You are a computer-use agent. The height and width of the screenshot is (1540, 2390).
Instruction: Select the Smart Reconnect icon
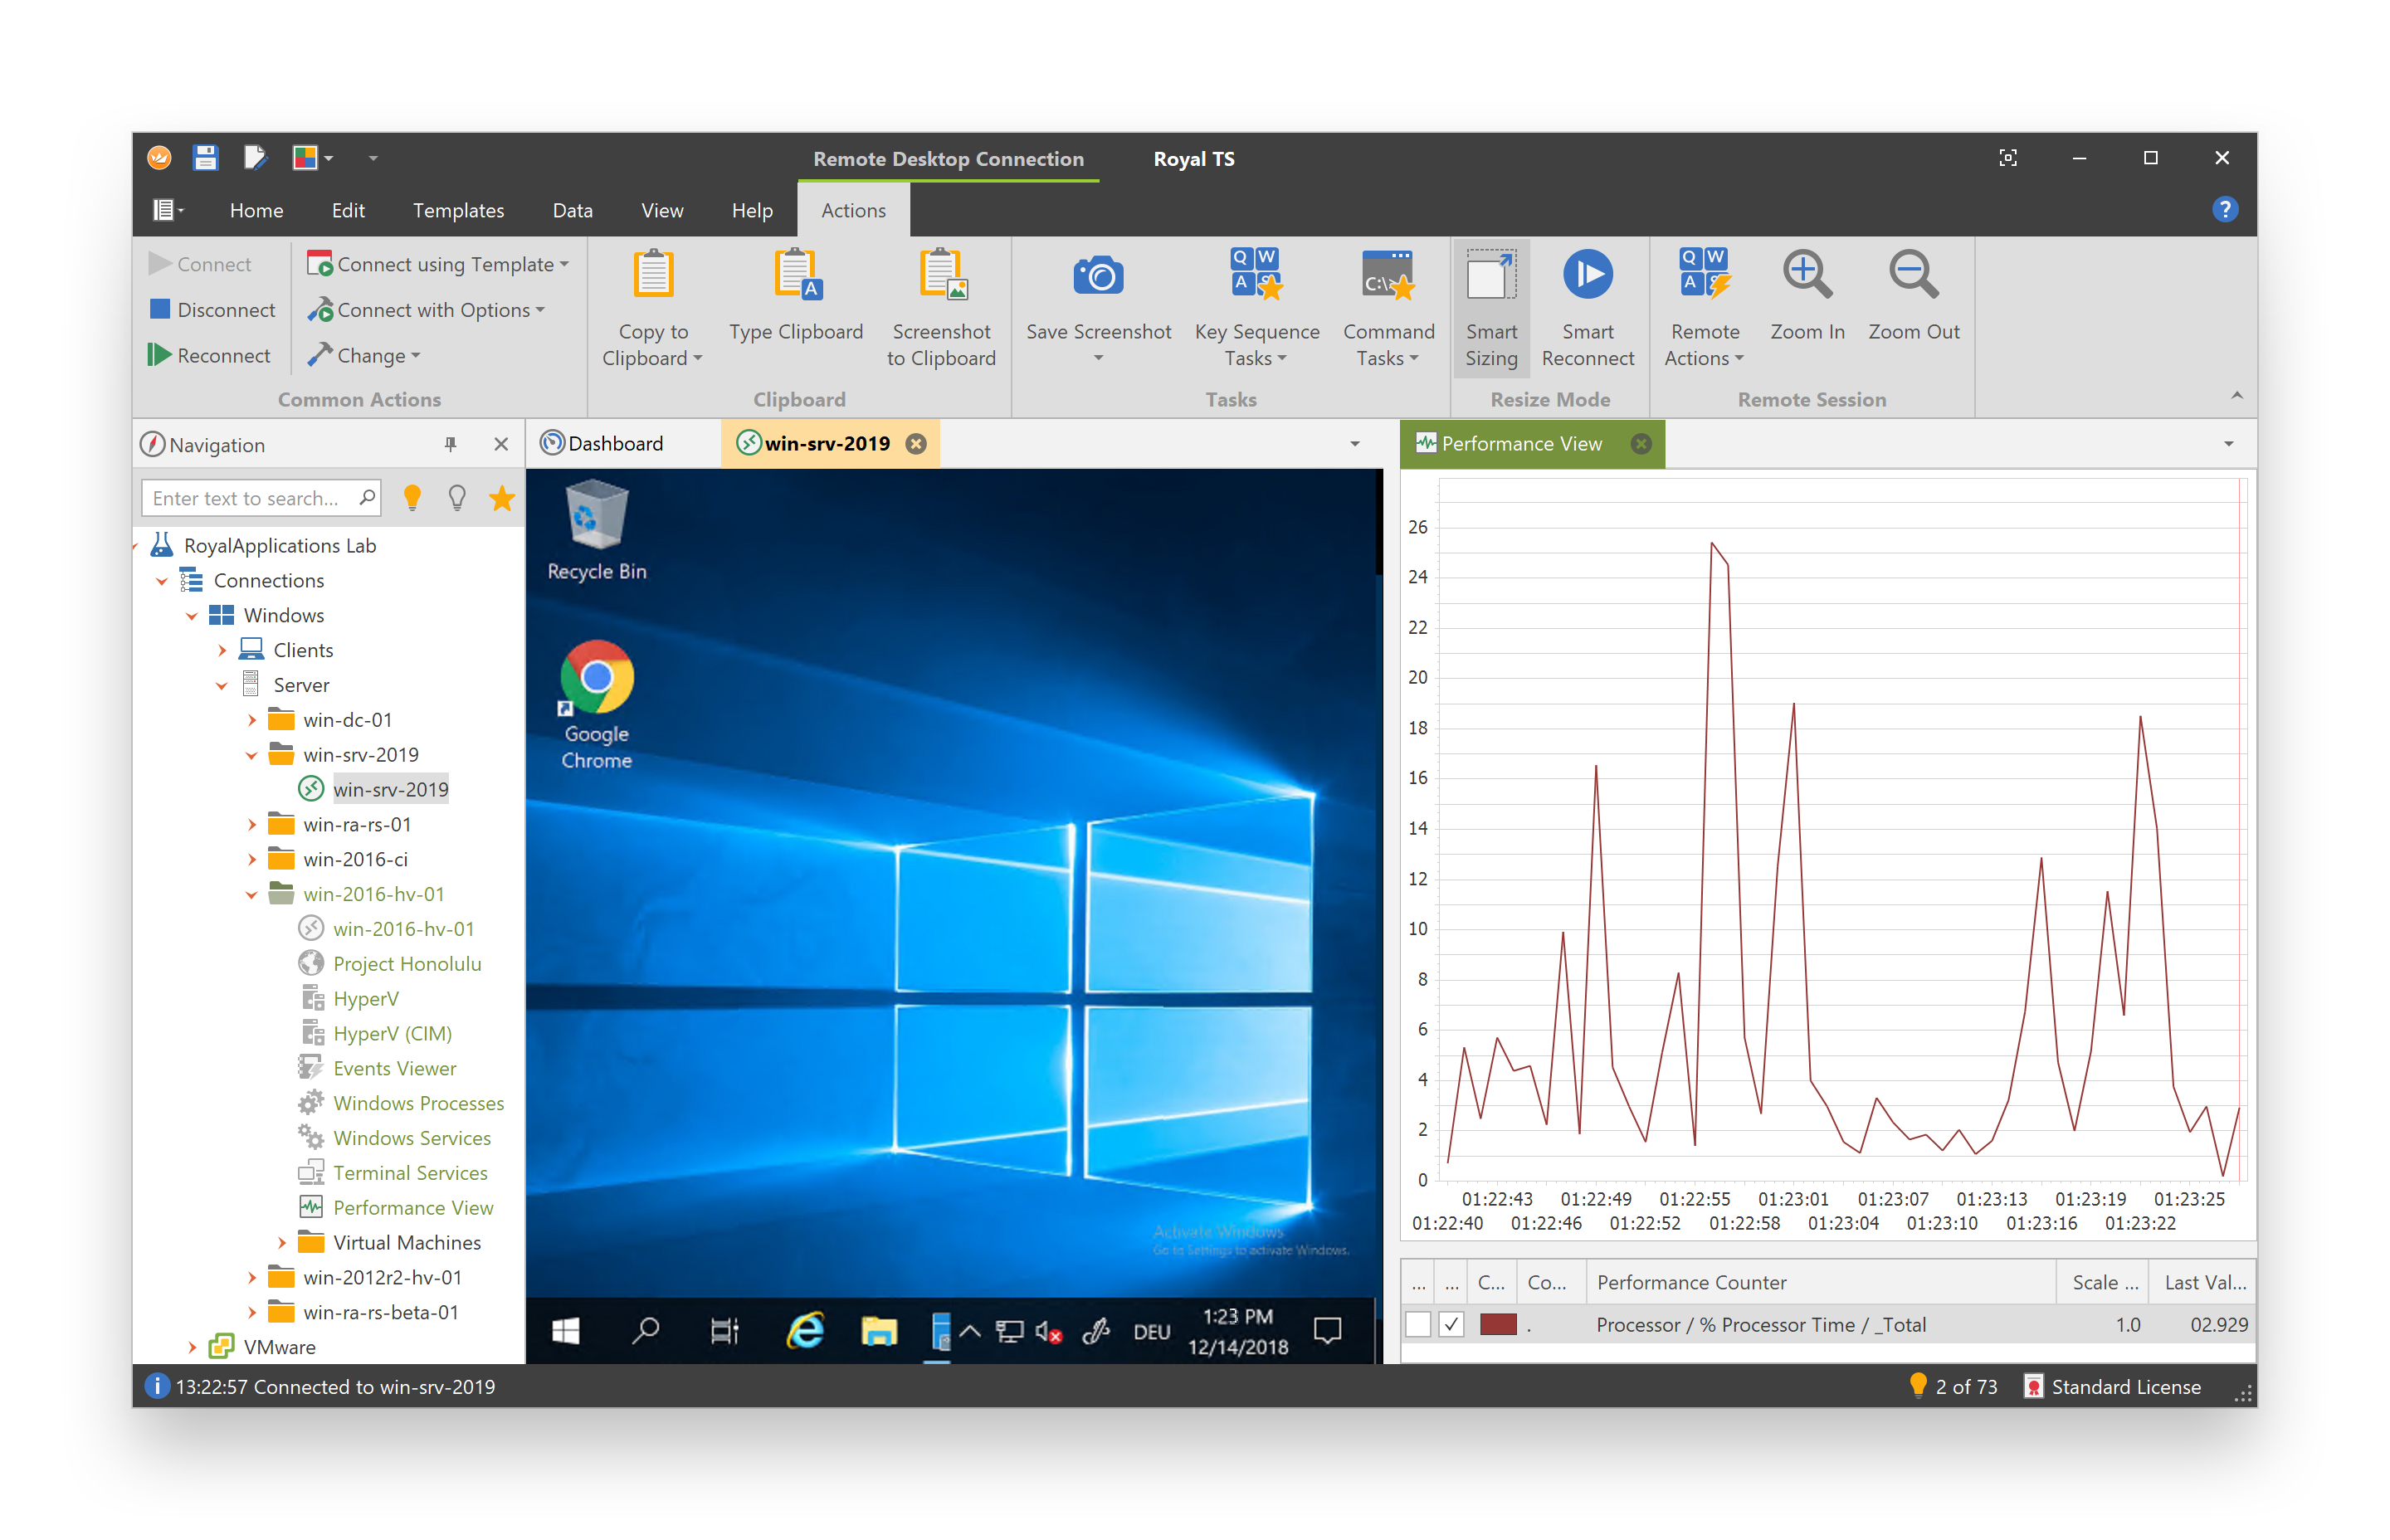(1587, 275)
